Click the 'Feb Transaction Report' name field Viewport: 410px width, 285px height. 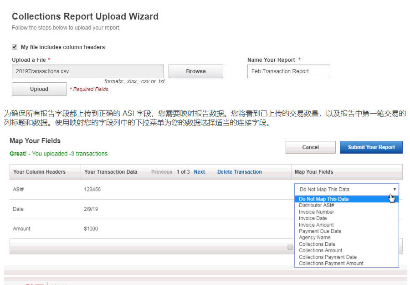point(288,71)
